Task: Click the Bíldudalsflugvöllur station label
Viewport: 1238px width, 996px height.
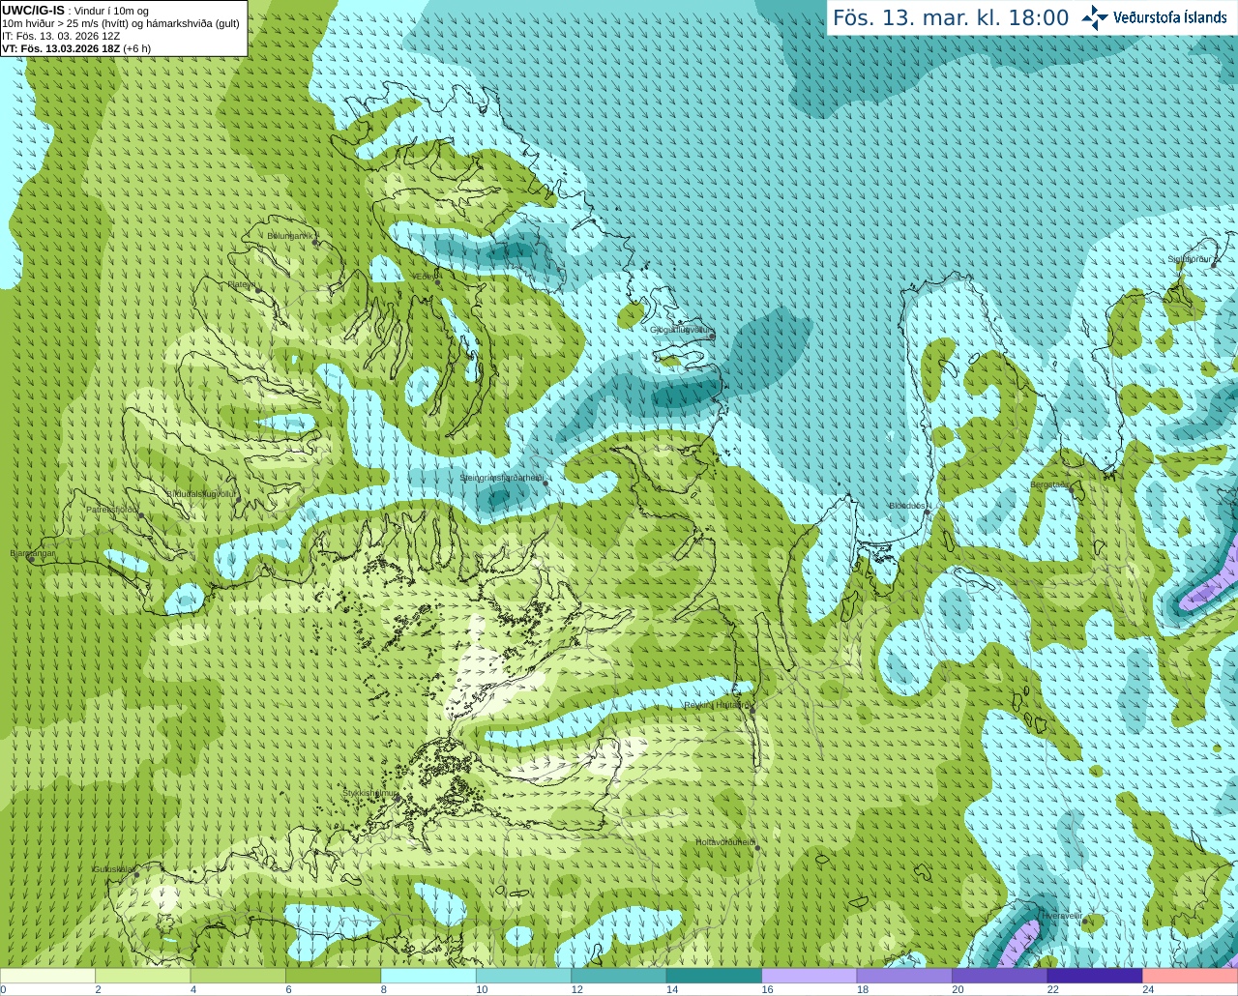Action: pos(201,493)
